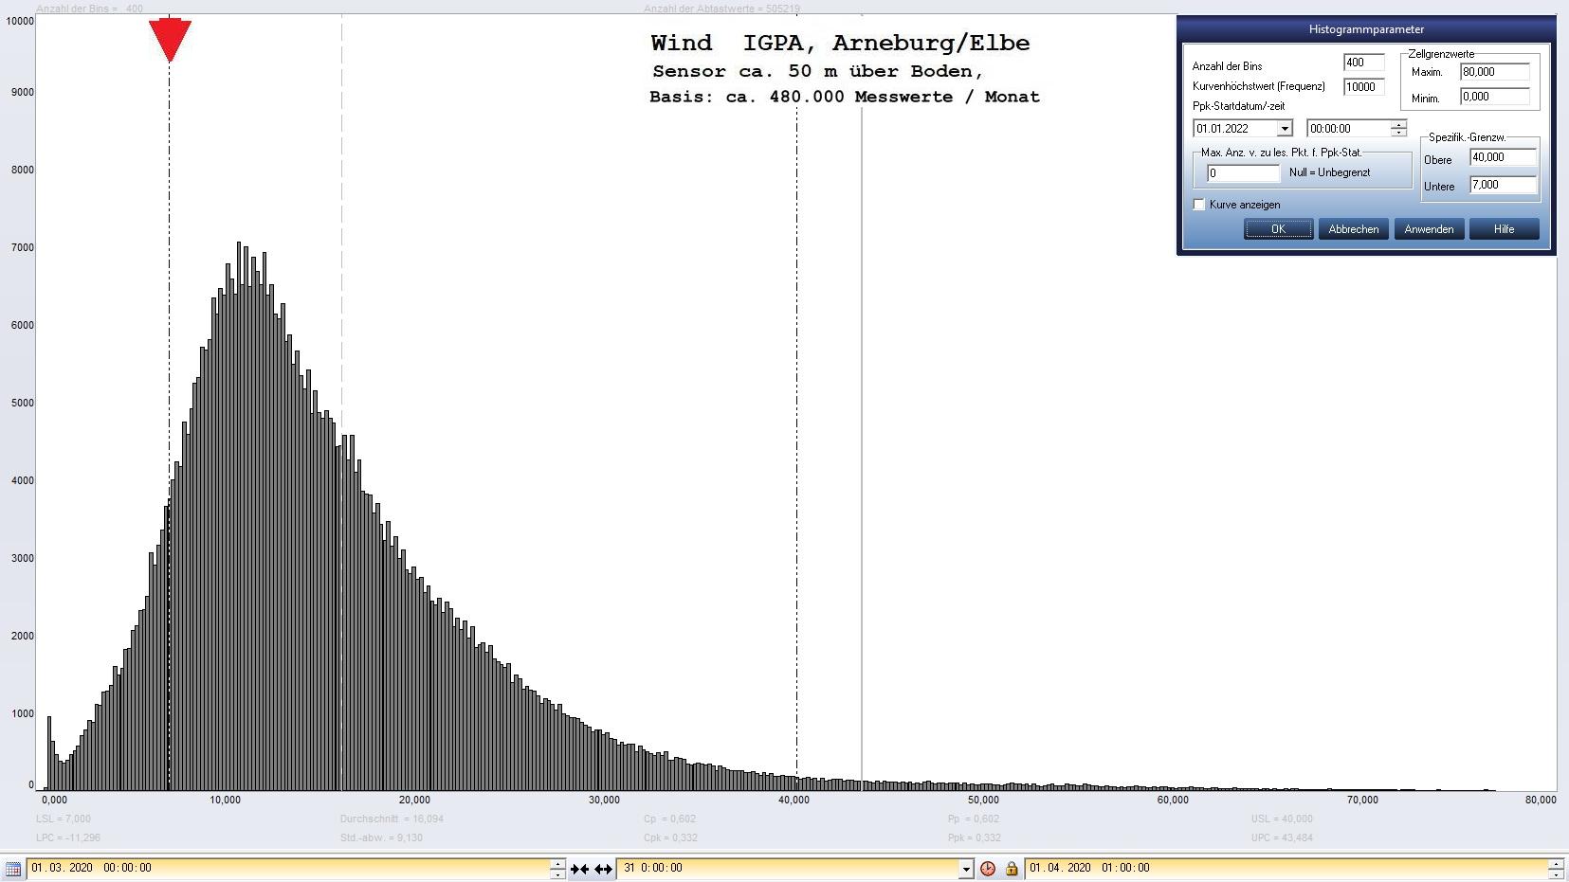
Task: Click the Max. Anz. Ppk-Stat. field
Action: pos(1243,173)
